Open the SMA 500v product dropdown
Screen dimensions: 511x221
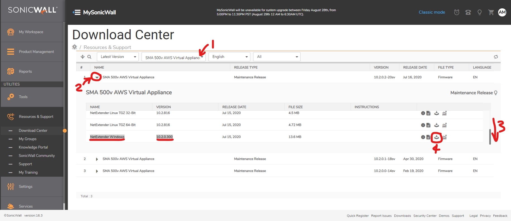[173, 57]
